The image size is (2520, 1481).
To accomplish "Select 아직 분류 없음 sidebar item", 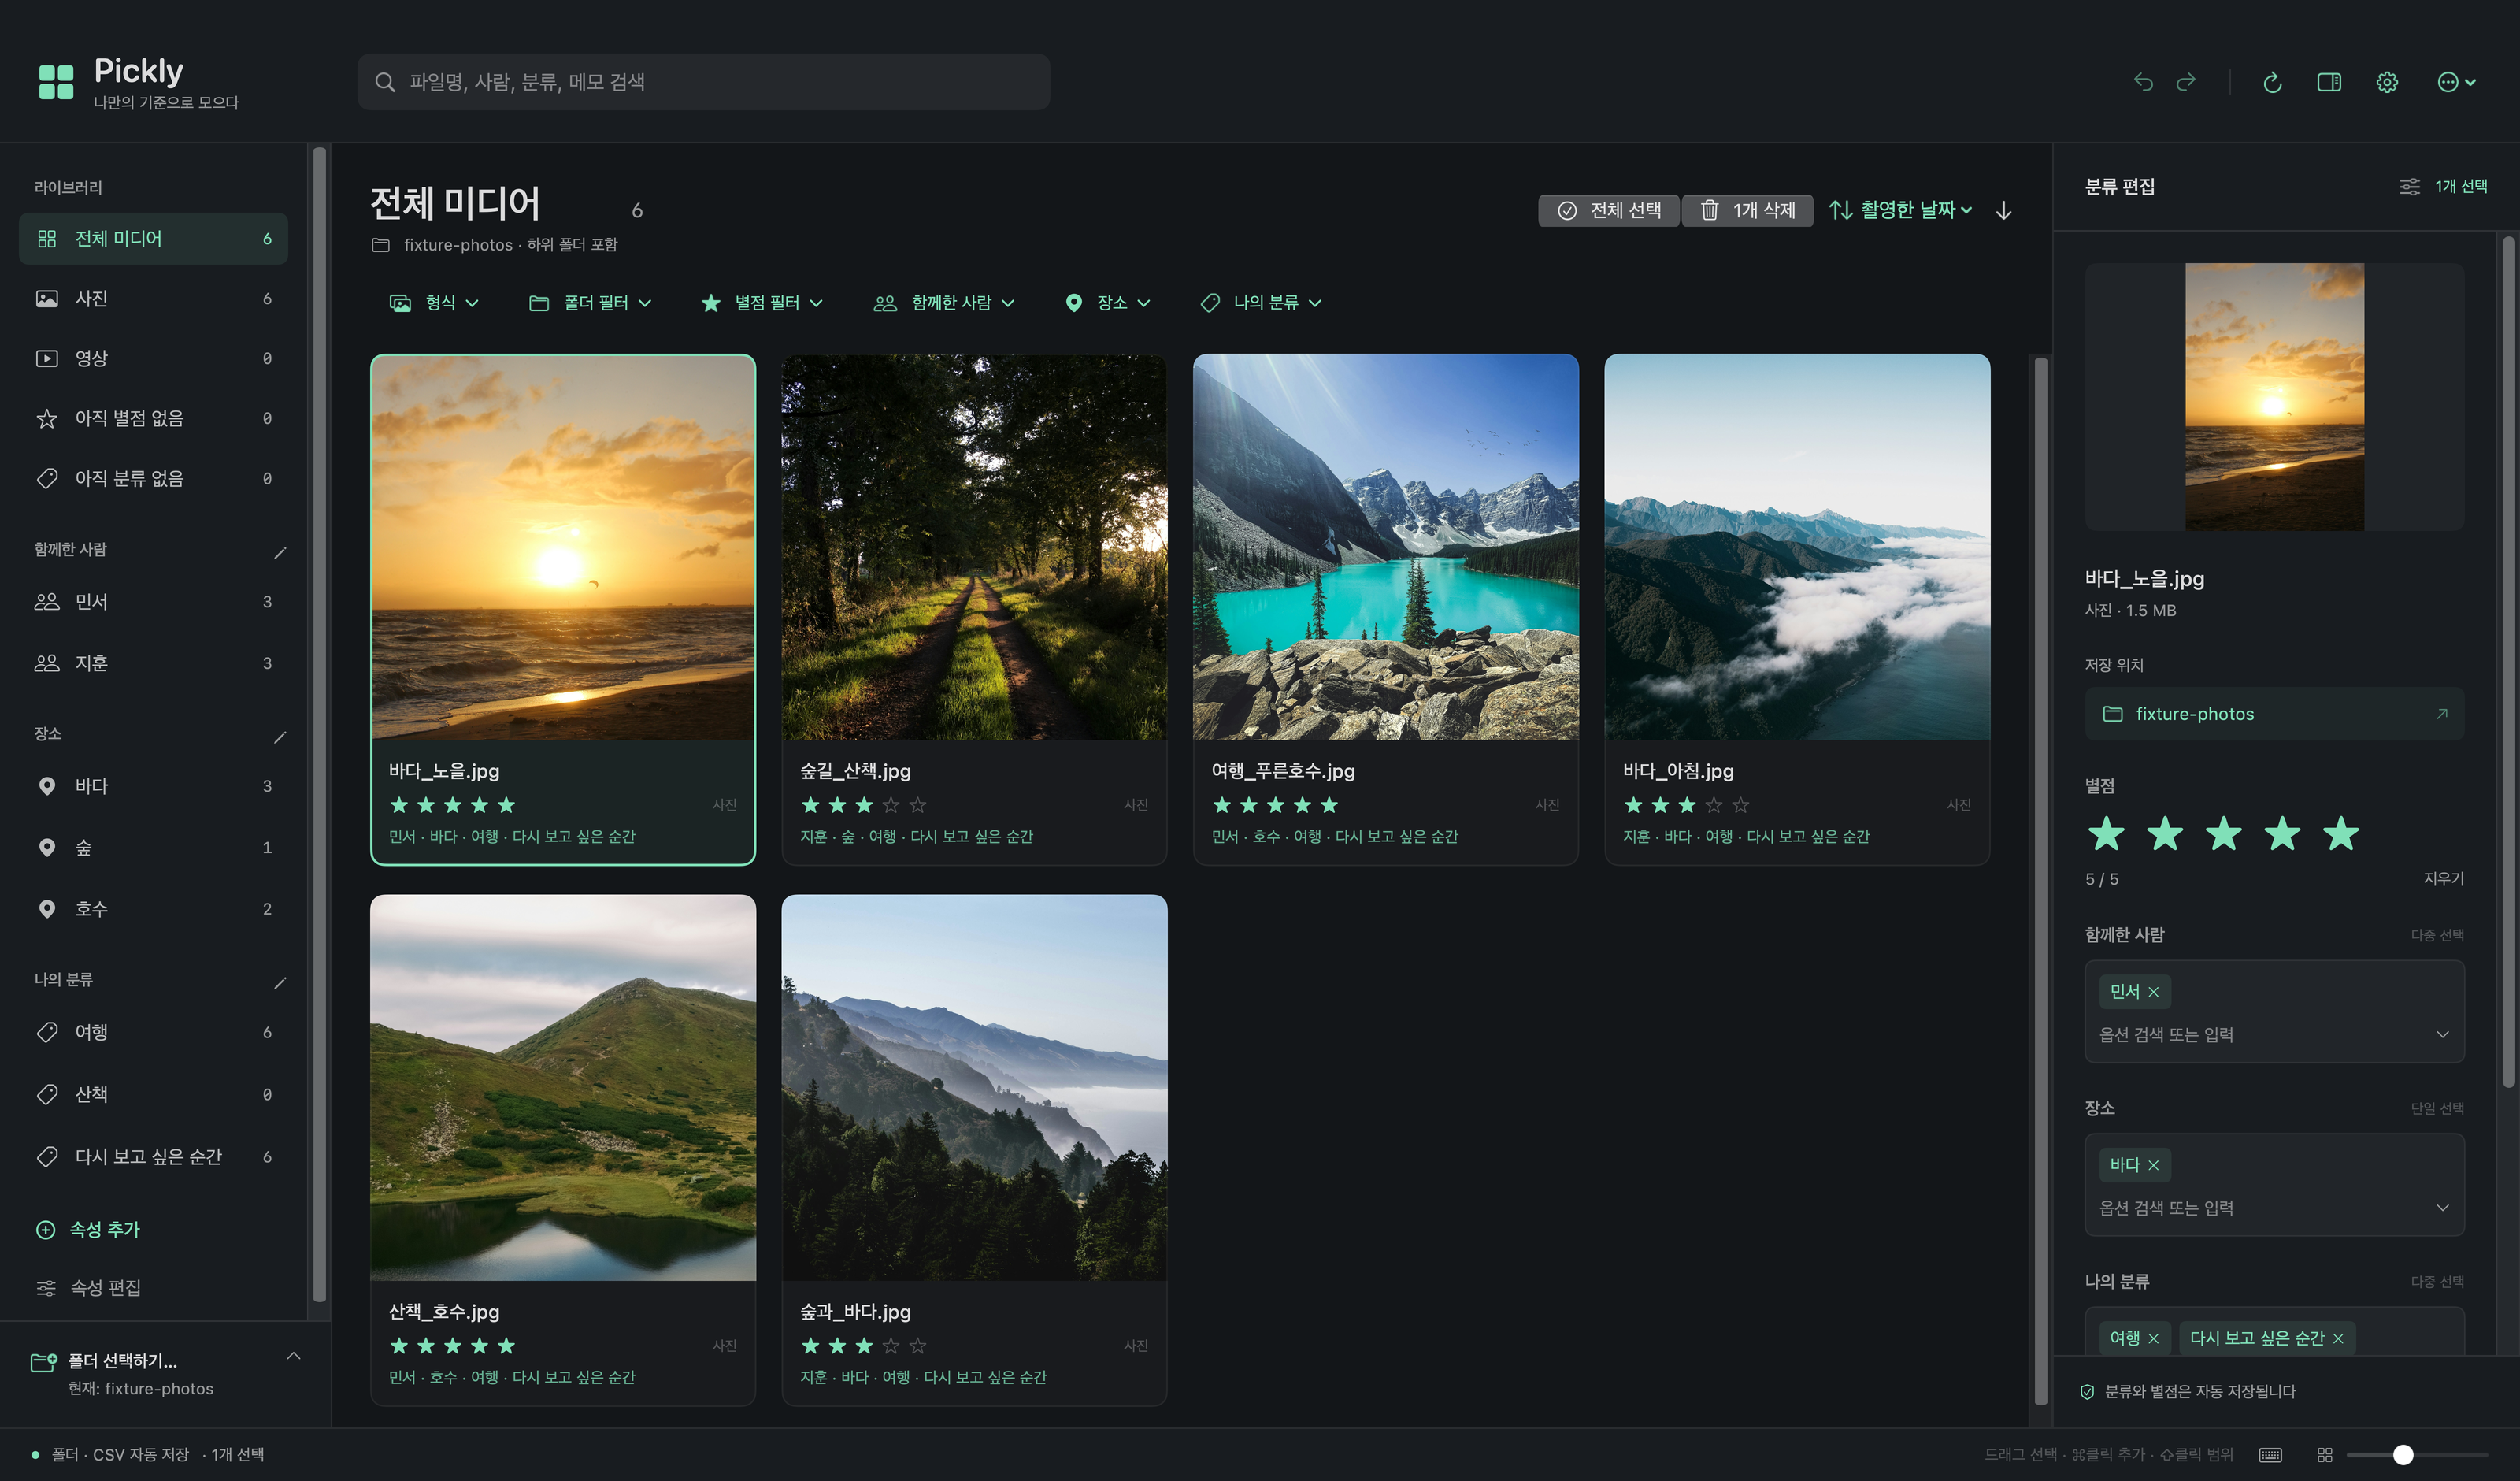I will [x=153, y=478].
